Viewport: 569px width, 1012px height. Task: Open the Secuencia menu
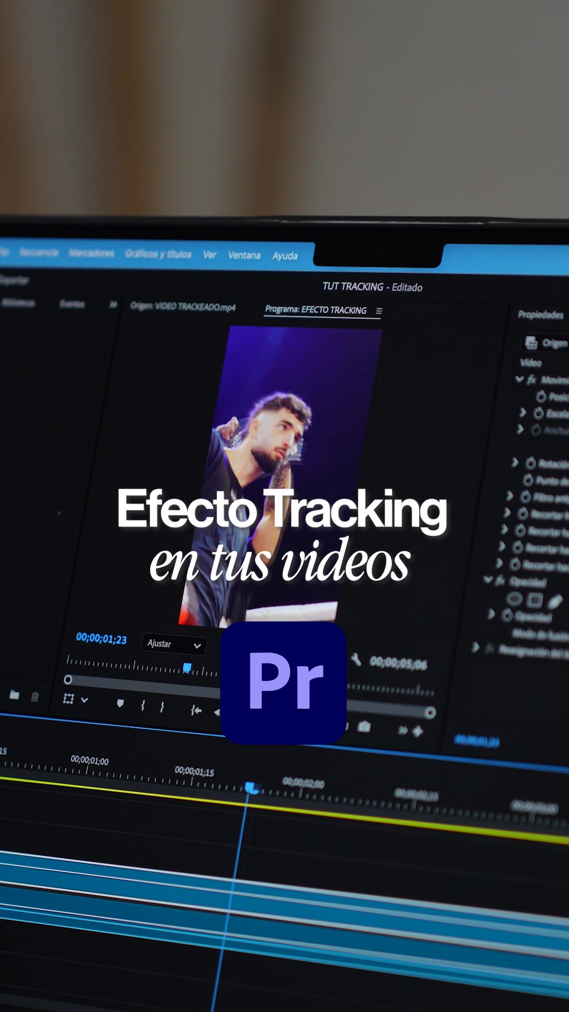pos(38,252)
